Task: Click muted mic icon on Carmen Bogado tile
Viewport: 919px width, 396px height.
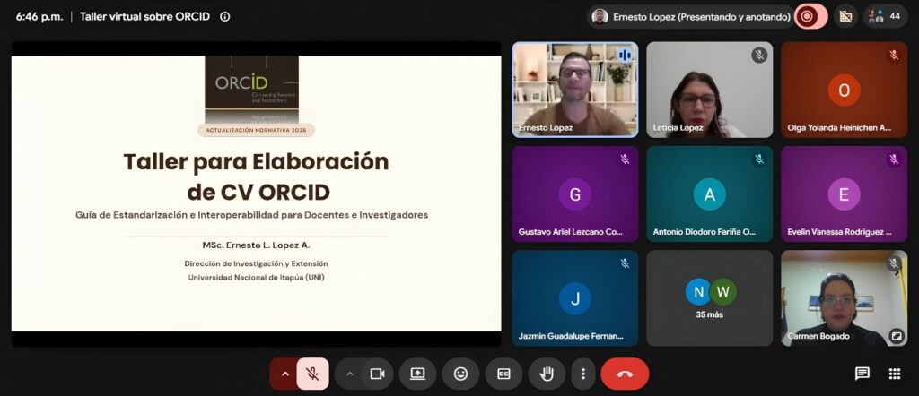Action: click(894, 263)
